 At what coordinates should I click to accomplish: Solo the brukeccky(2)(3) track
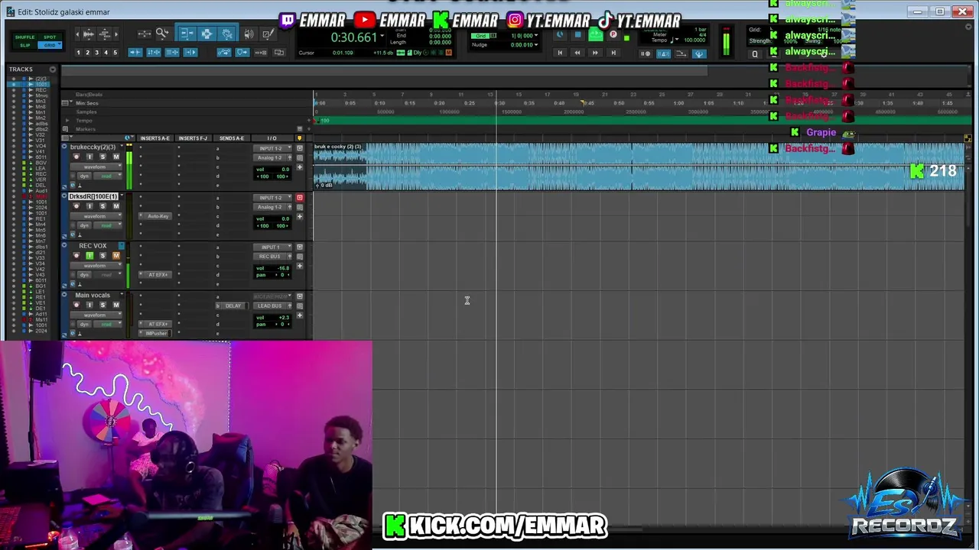click(102, 157)
